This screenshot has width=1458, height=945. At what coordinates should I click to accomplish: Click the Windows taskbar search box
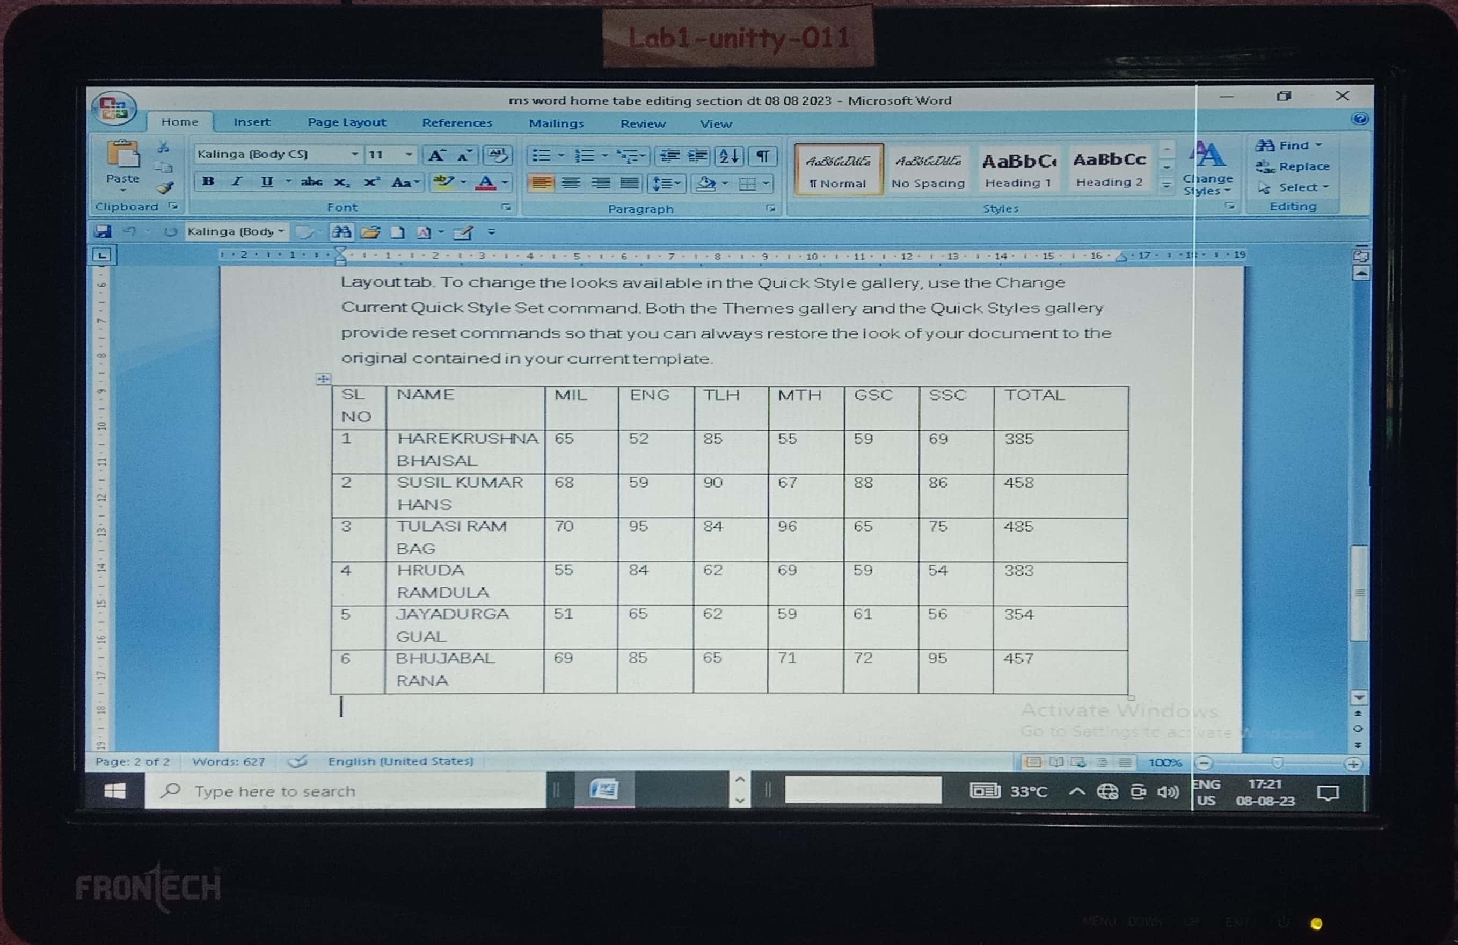pyautogui.click(x=343, y=791)
